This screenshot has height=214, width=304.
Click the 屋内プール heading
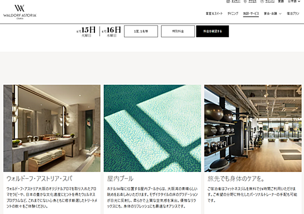120,179
